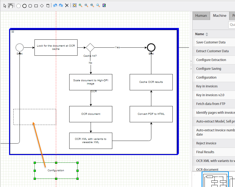Select the Configure Extraction row
Viewport: 235px width, 187px height.
click(214, 60)
